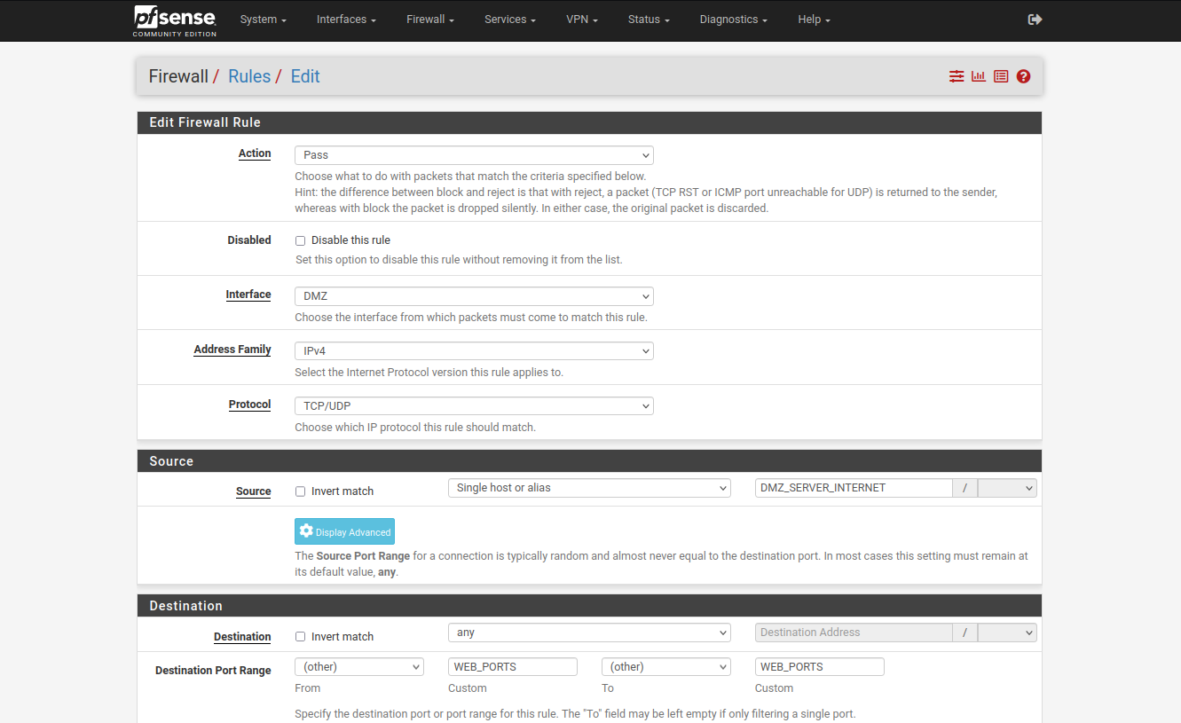Follow the Rules breadcrumb link
1181x723 pixels.
click(249, 76)
